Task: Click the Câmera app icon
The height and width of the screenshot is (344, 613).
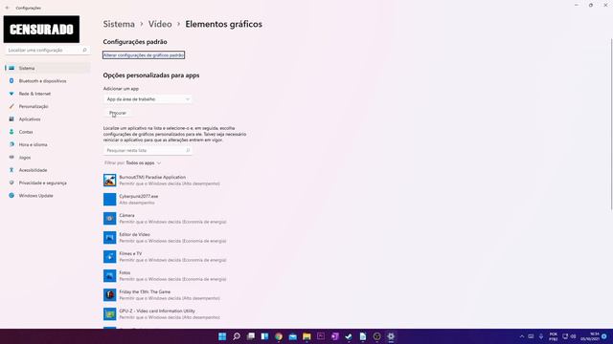Action: tap(110, 219)
